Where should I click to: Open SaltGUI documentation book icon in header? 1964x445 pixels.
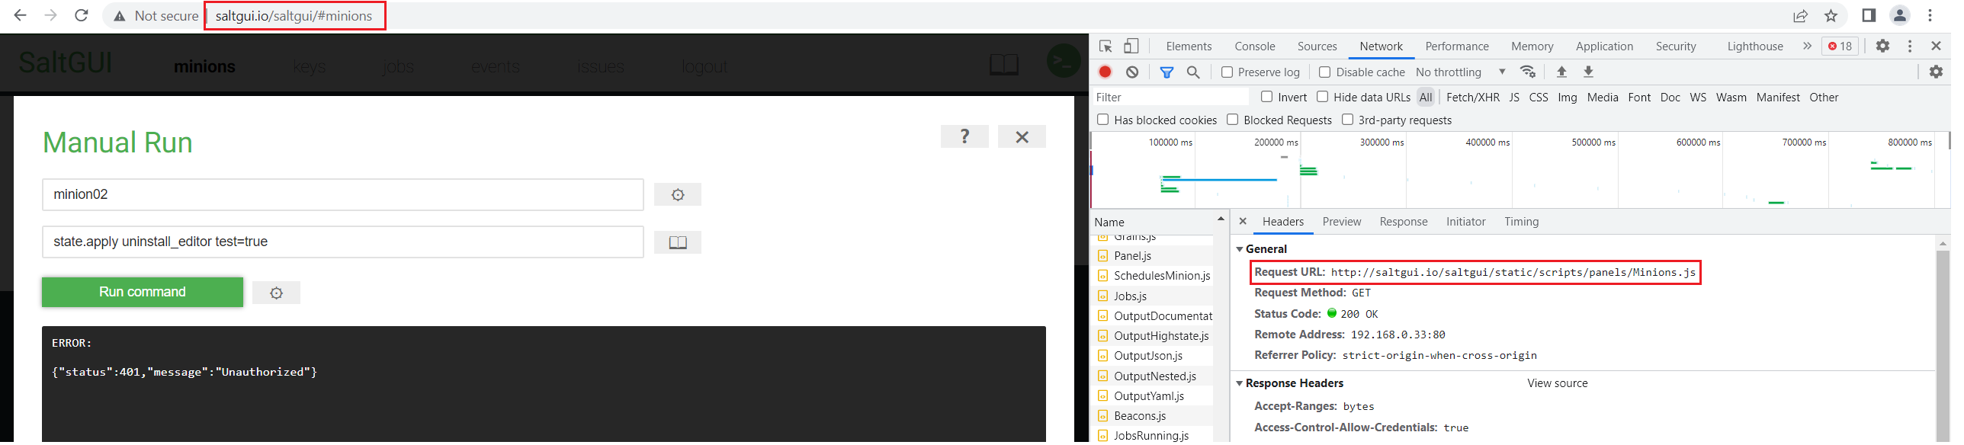click(1004, 65)
